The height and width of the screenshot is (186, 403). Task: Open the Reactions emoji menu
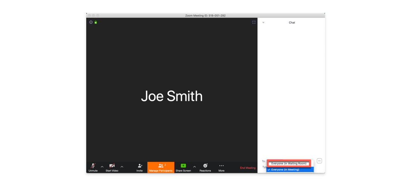coord(205,166)
